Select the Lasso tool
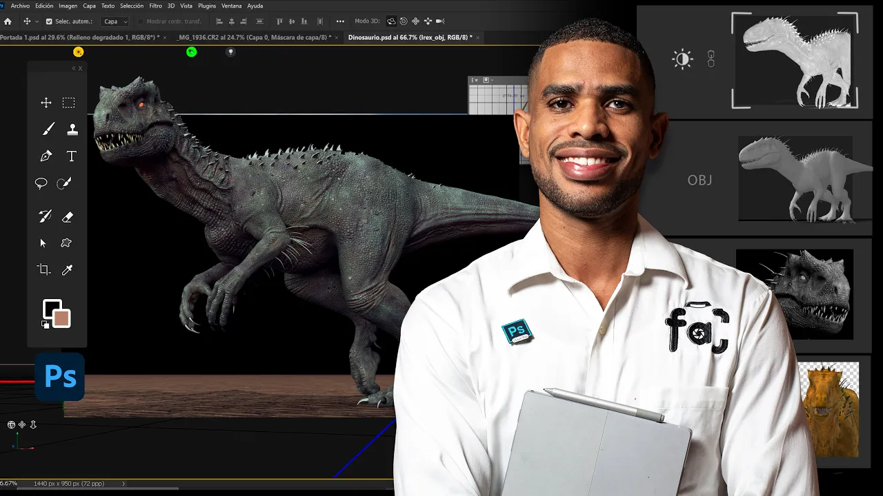The width and height of the screenshot is (883, 496). pos(41,183)
